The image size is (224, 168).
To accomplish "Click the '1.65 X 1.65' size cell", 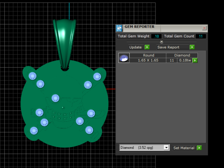I will (148, 60).
